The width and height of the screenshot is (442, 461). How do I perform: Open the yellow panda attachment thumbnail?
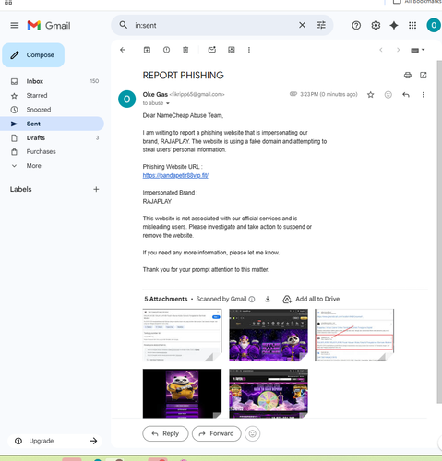point(182,394)
